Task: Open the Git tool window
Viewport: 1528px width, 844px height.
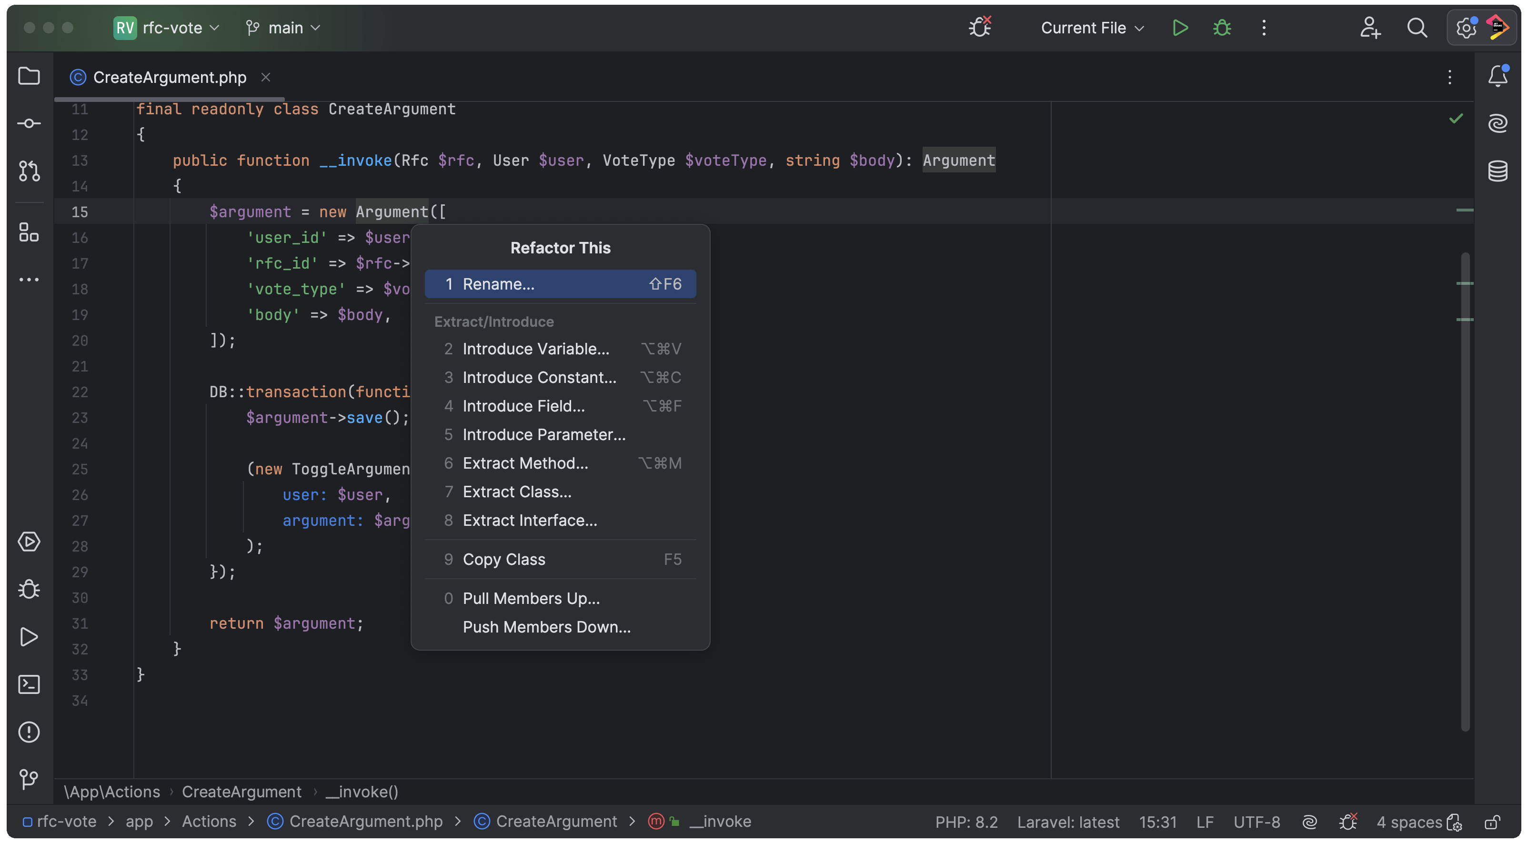Action: [x=29, y=779]
